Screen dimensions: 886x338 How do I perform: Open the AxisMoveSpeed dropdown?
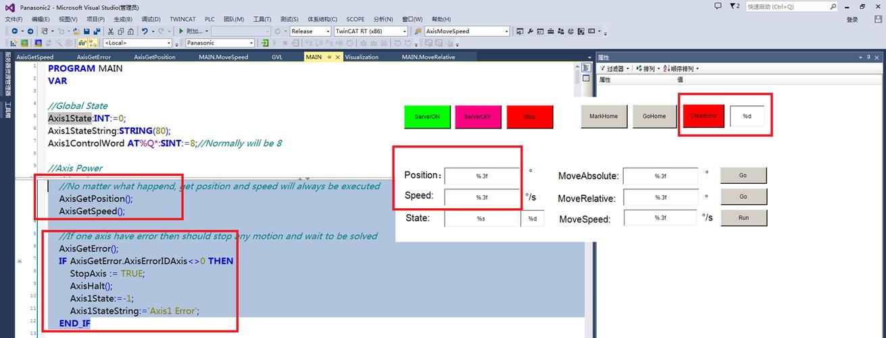[466, 31]
